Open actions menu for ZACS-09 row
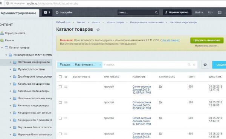This screenshot has height=139, width=226. pos(66,102)
